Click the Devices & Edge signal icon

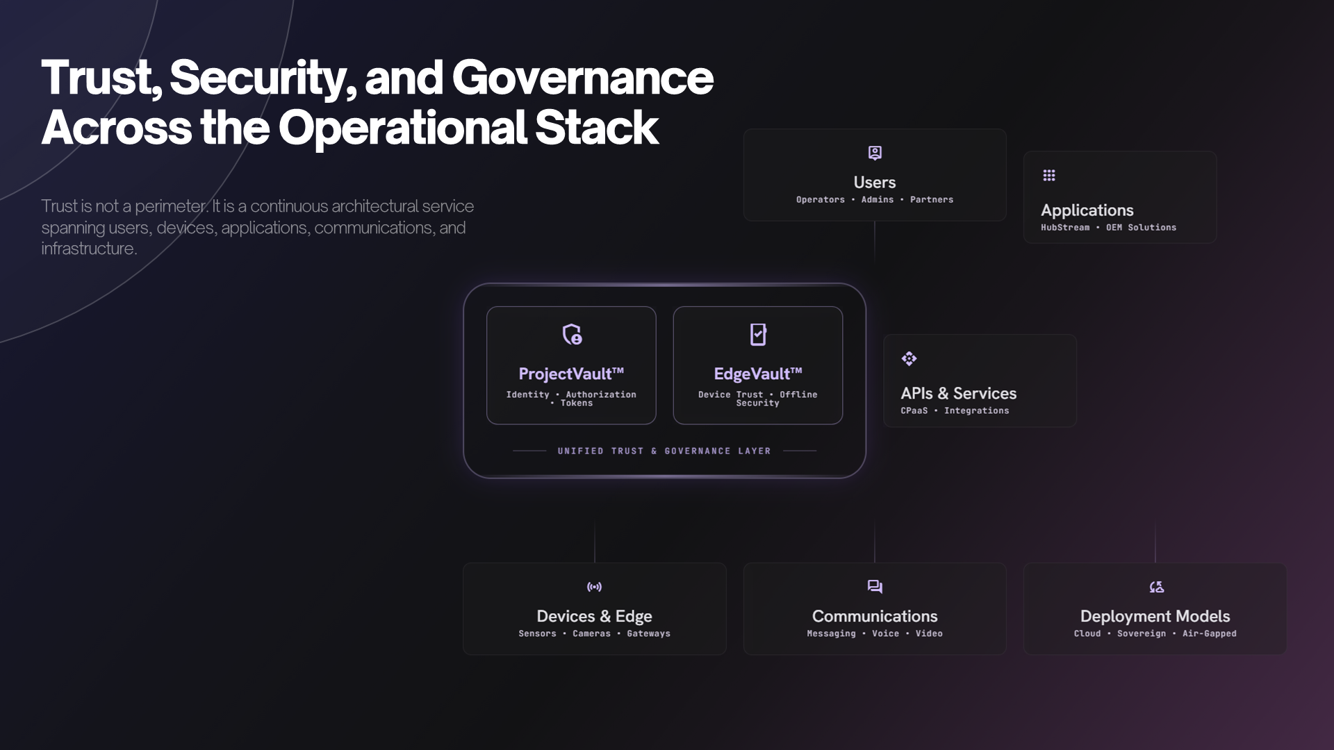click(595, 587)
